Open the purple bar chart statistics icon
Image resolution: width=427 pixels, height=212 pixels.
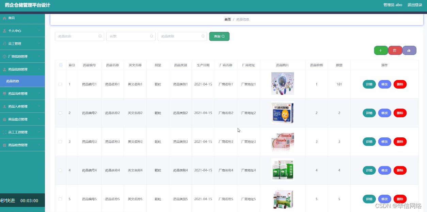tap(409, 50)
